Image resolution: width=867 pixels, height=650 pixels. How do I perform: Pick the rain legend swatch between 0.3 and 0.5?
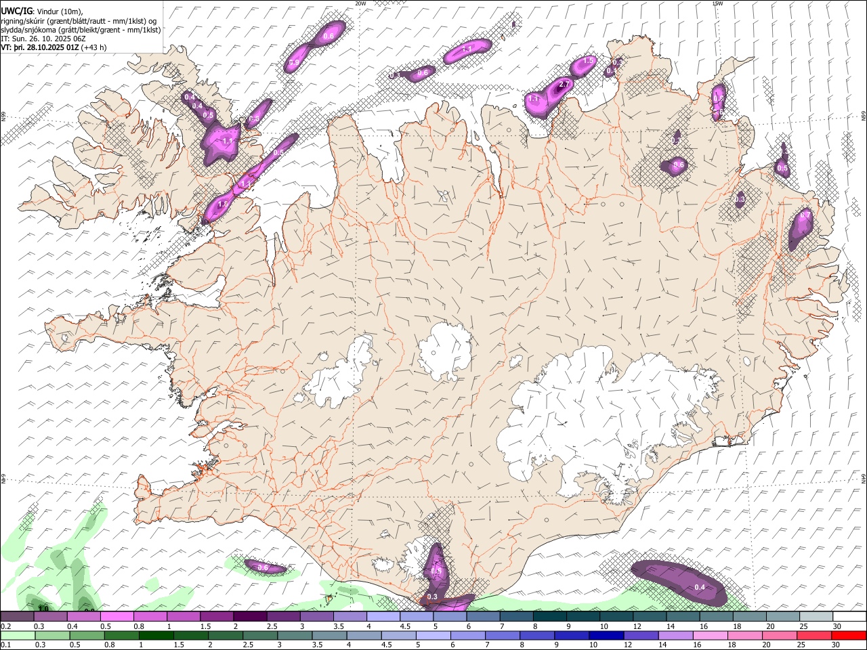coord(52,635)
